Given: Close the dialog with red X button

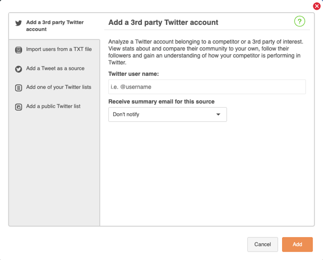Looking at the screenshot, I should pyautogui.click(x=316, y=6).
